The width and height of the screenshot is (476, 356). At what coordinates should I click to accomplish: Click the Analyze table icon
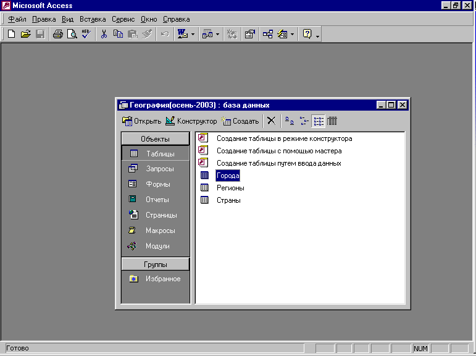tap(207, 34)
